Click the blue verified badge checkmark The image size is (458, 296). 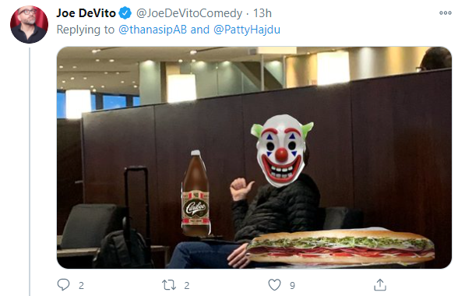pos(125,13)
